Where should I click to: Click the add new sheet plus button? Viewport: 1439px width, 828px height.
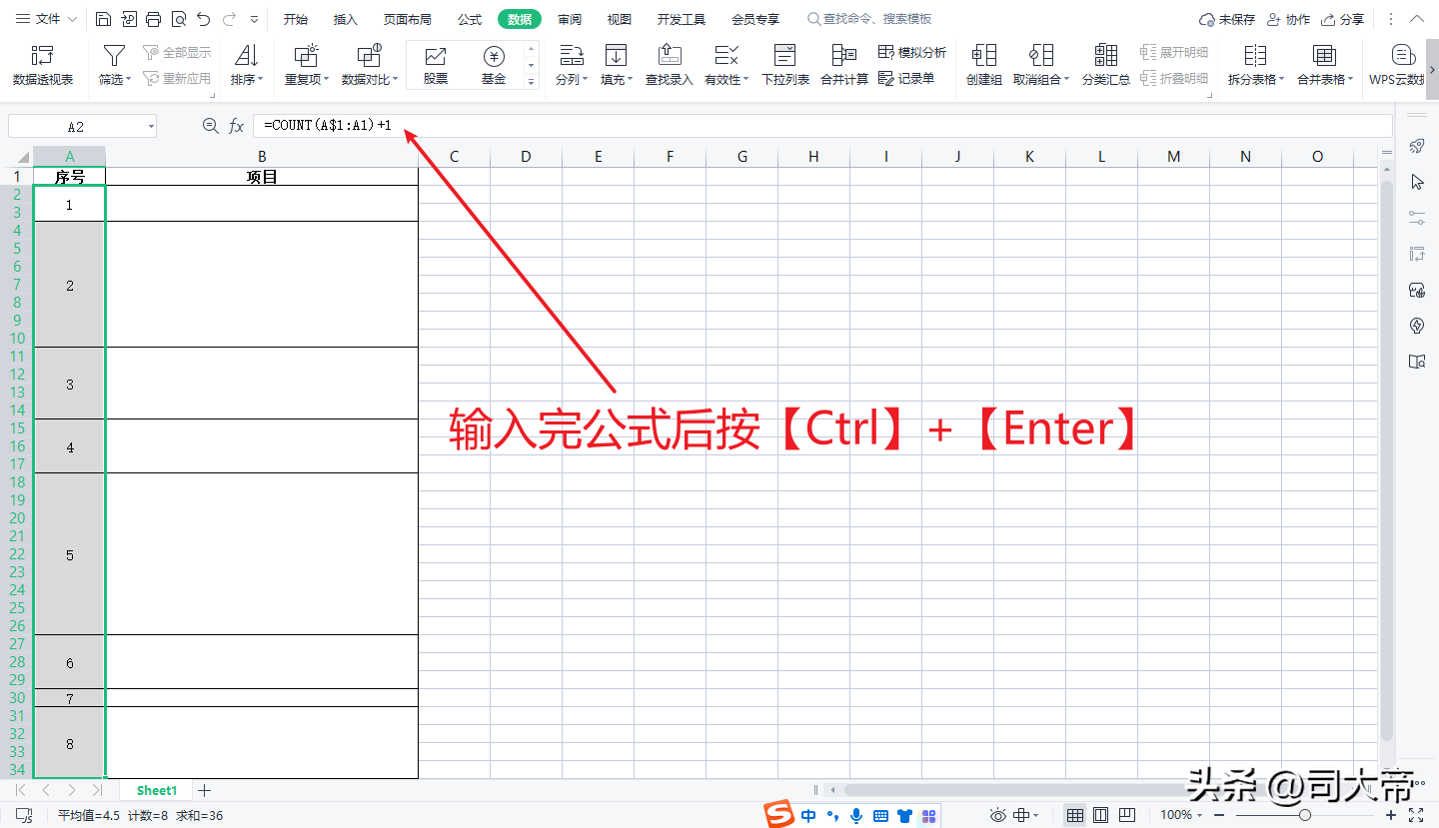tap(204, 790)
